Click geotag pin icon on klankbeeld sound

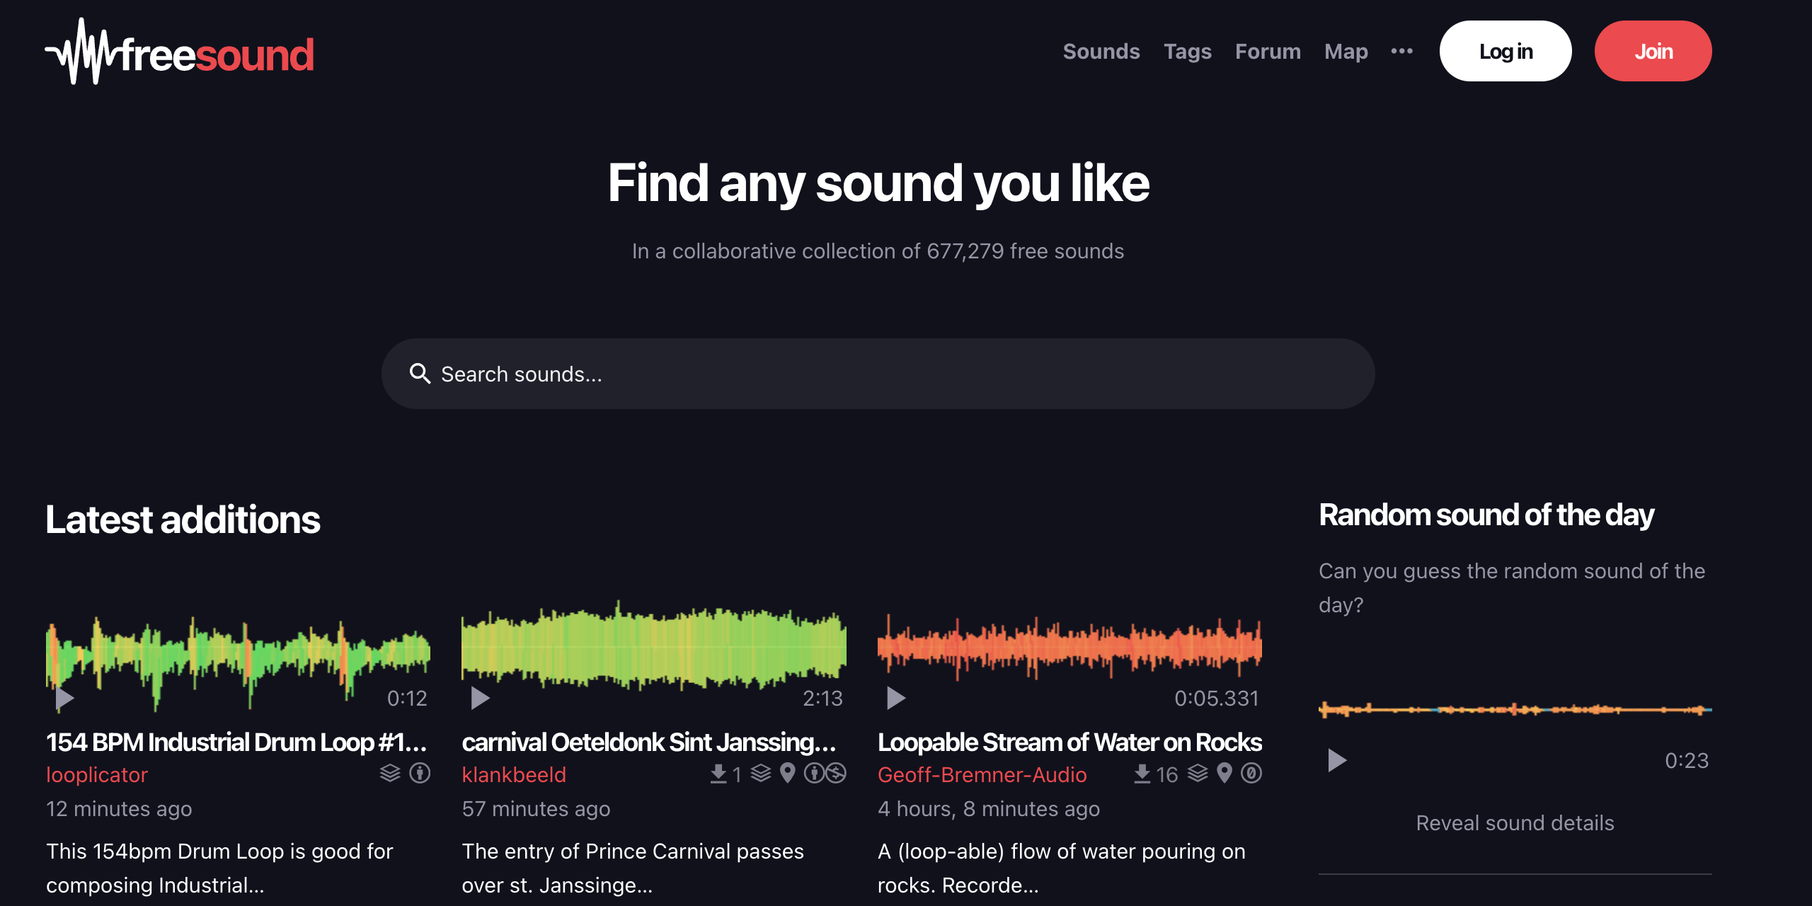coord(787,773)
